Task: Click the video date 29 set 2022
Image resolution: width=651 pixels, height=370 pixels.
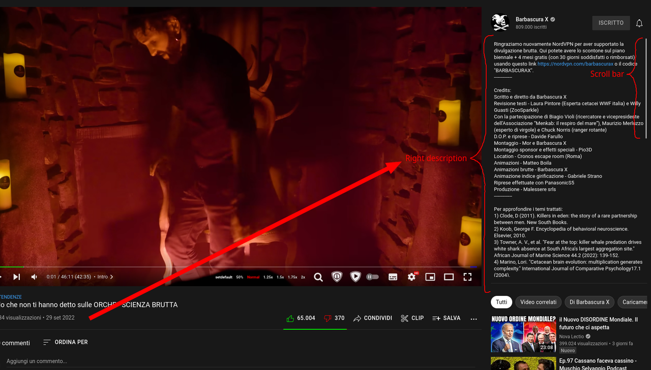Action: 60,318
